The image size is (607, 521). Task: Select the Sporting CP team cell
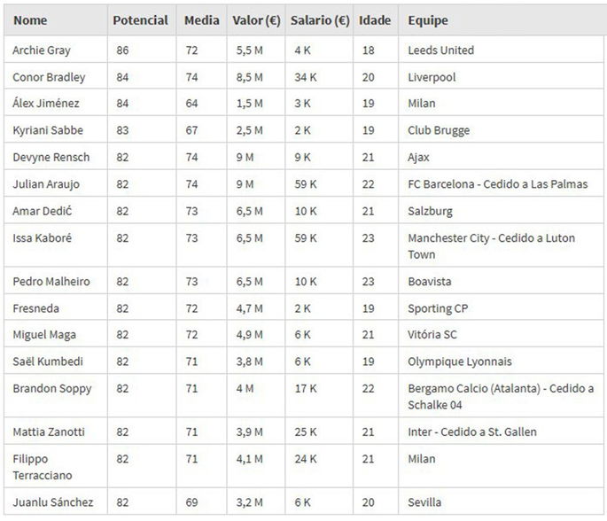click(438, 308)
